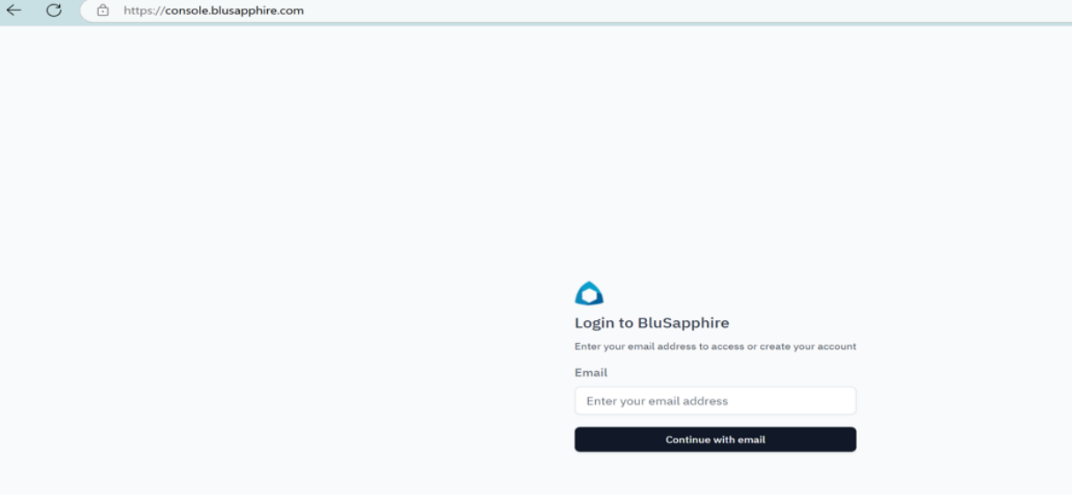This screenshot has width=1072, height=499.
Task: Click the 'Enter your email address' placeholder text
Action: (657, 401)
